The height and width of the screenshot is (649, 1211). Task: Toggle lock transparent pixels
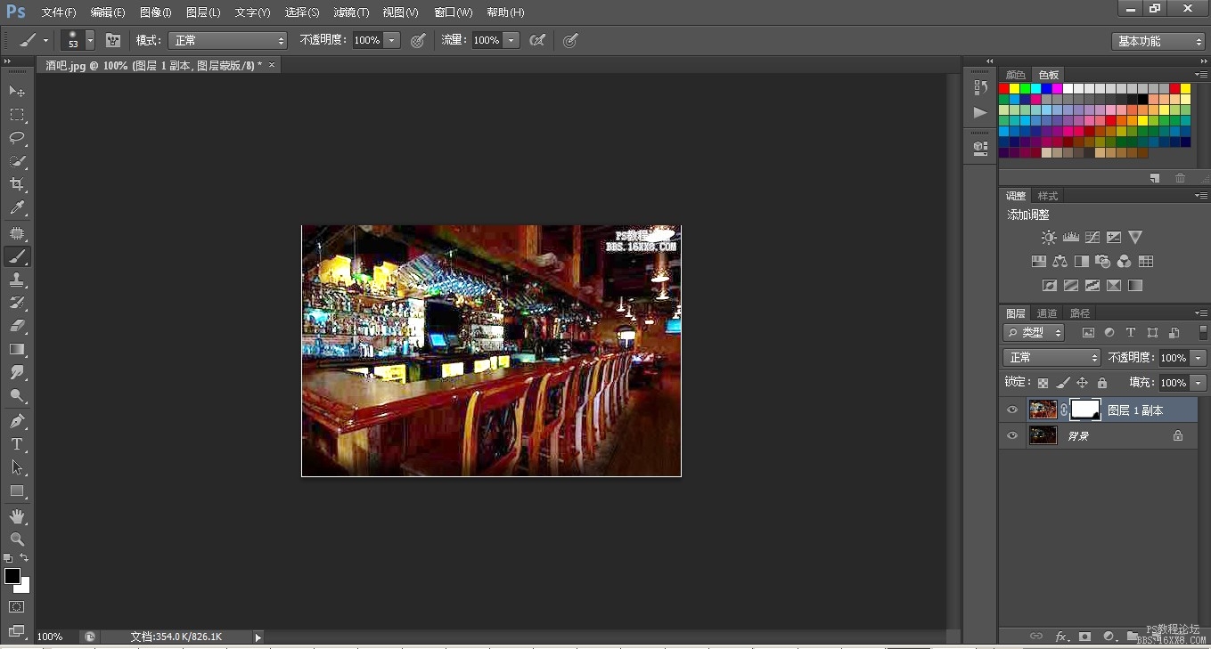tap(1043, 383)
